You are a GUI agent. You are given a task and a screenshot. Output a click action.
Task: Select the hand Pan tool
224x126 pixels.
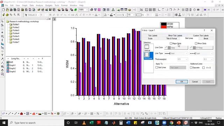click(x=2, y=70)
